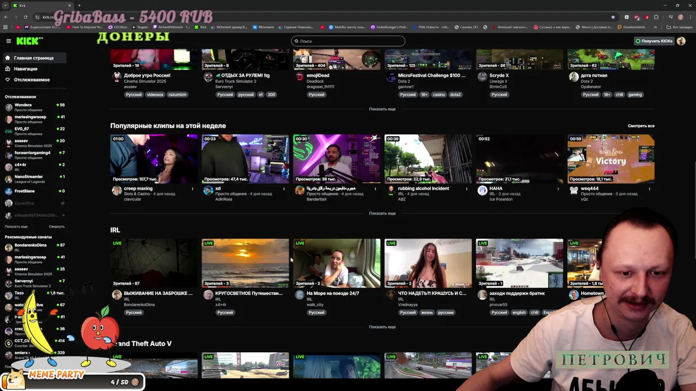Open the hamburger menu beside the Kick logo
Screen dimensions: 696x391
[x=8, y=41]
